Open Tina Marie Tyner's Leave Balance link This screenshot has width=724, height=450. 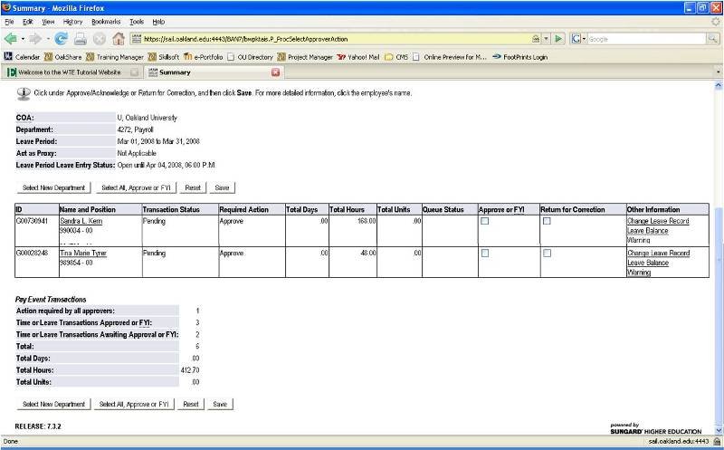(x=647, y=263)
